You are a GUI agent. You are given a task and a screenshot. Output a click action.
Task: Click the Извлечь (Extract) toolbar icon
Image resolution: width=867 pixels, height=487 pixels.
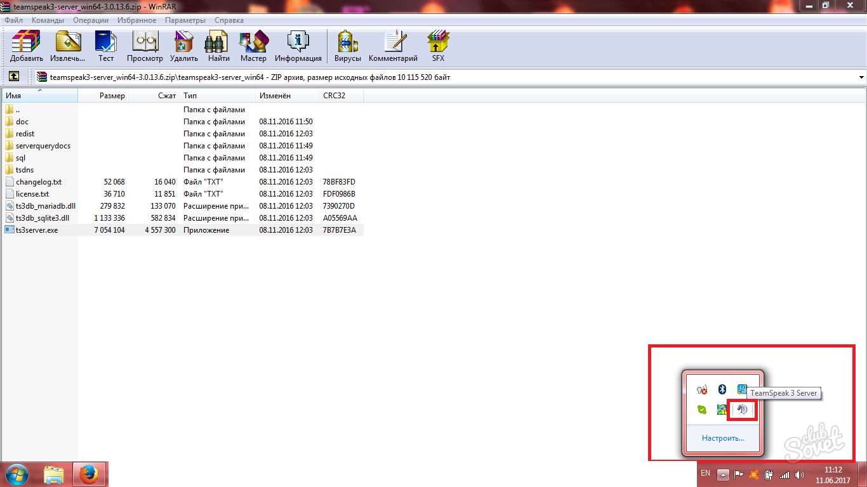(x=68, y=47)
